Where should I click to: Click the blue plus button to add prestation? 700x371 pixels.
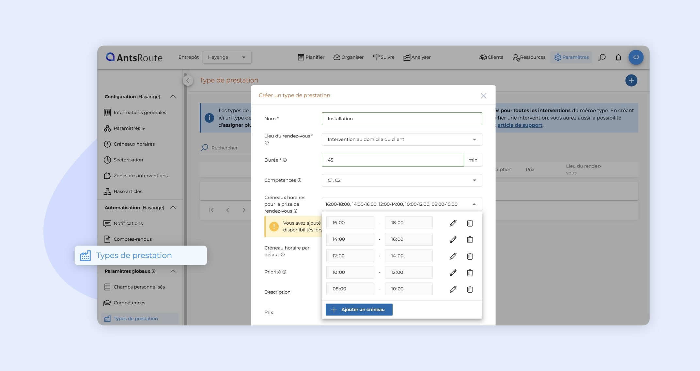tap(631, 80)
